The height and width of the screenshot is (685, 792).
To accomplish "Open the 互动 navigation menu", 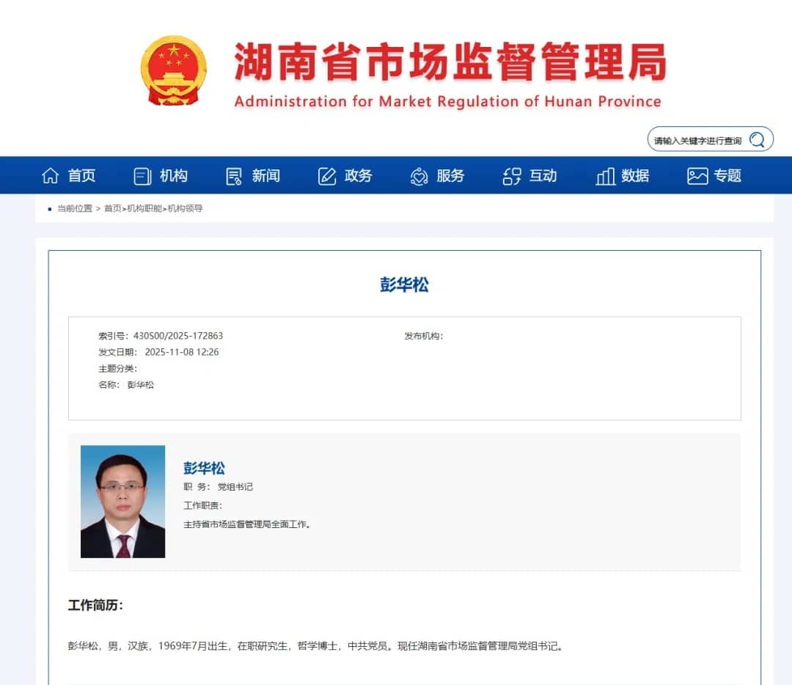I will pos(541,175).
